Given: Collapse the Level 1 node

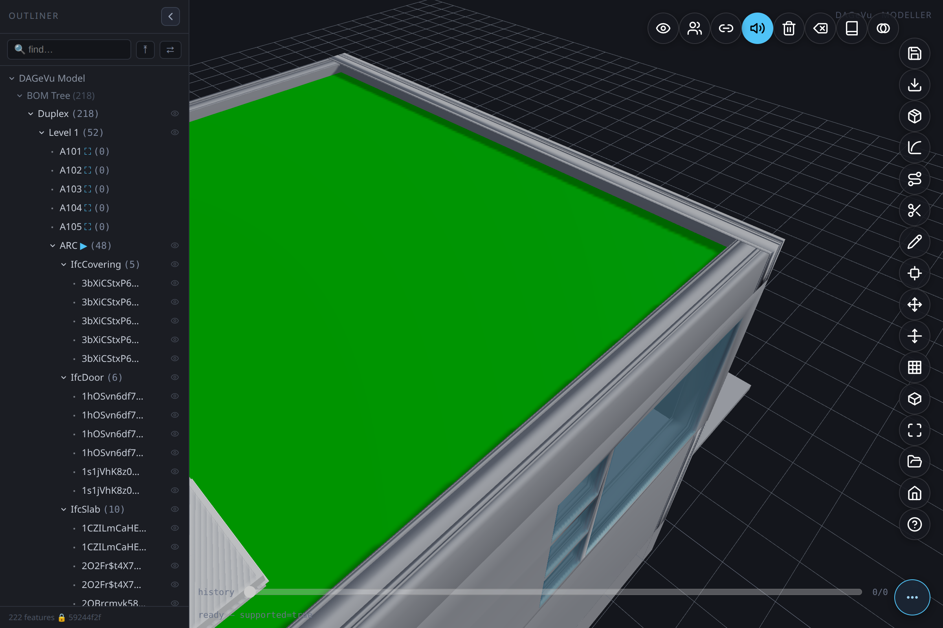Looking at the screenshot, I should (x=42, y=133).
